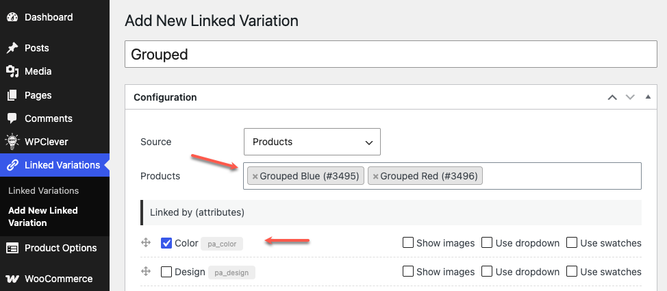Click the title field containing Grouped
Viewport: 667px width, 291px height.
(x=390, y=54)
